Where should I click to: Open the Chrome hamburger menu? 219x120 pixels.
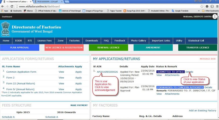[x=217, y=6]
